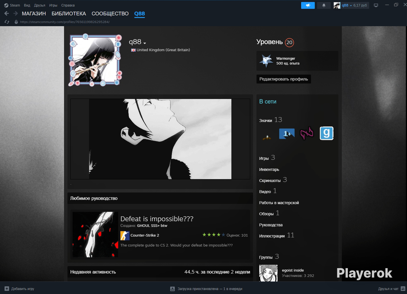This screenshot has height=294, width=407.
Task: Click the Уровень 20 level badge
Action: coord(289,42)
